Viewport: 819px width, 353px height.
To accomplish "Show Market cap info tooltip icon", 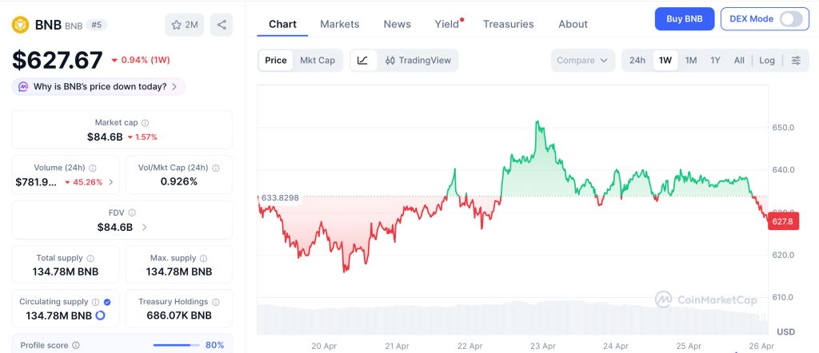I will 146,123.
